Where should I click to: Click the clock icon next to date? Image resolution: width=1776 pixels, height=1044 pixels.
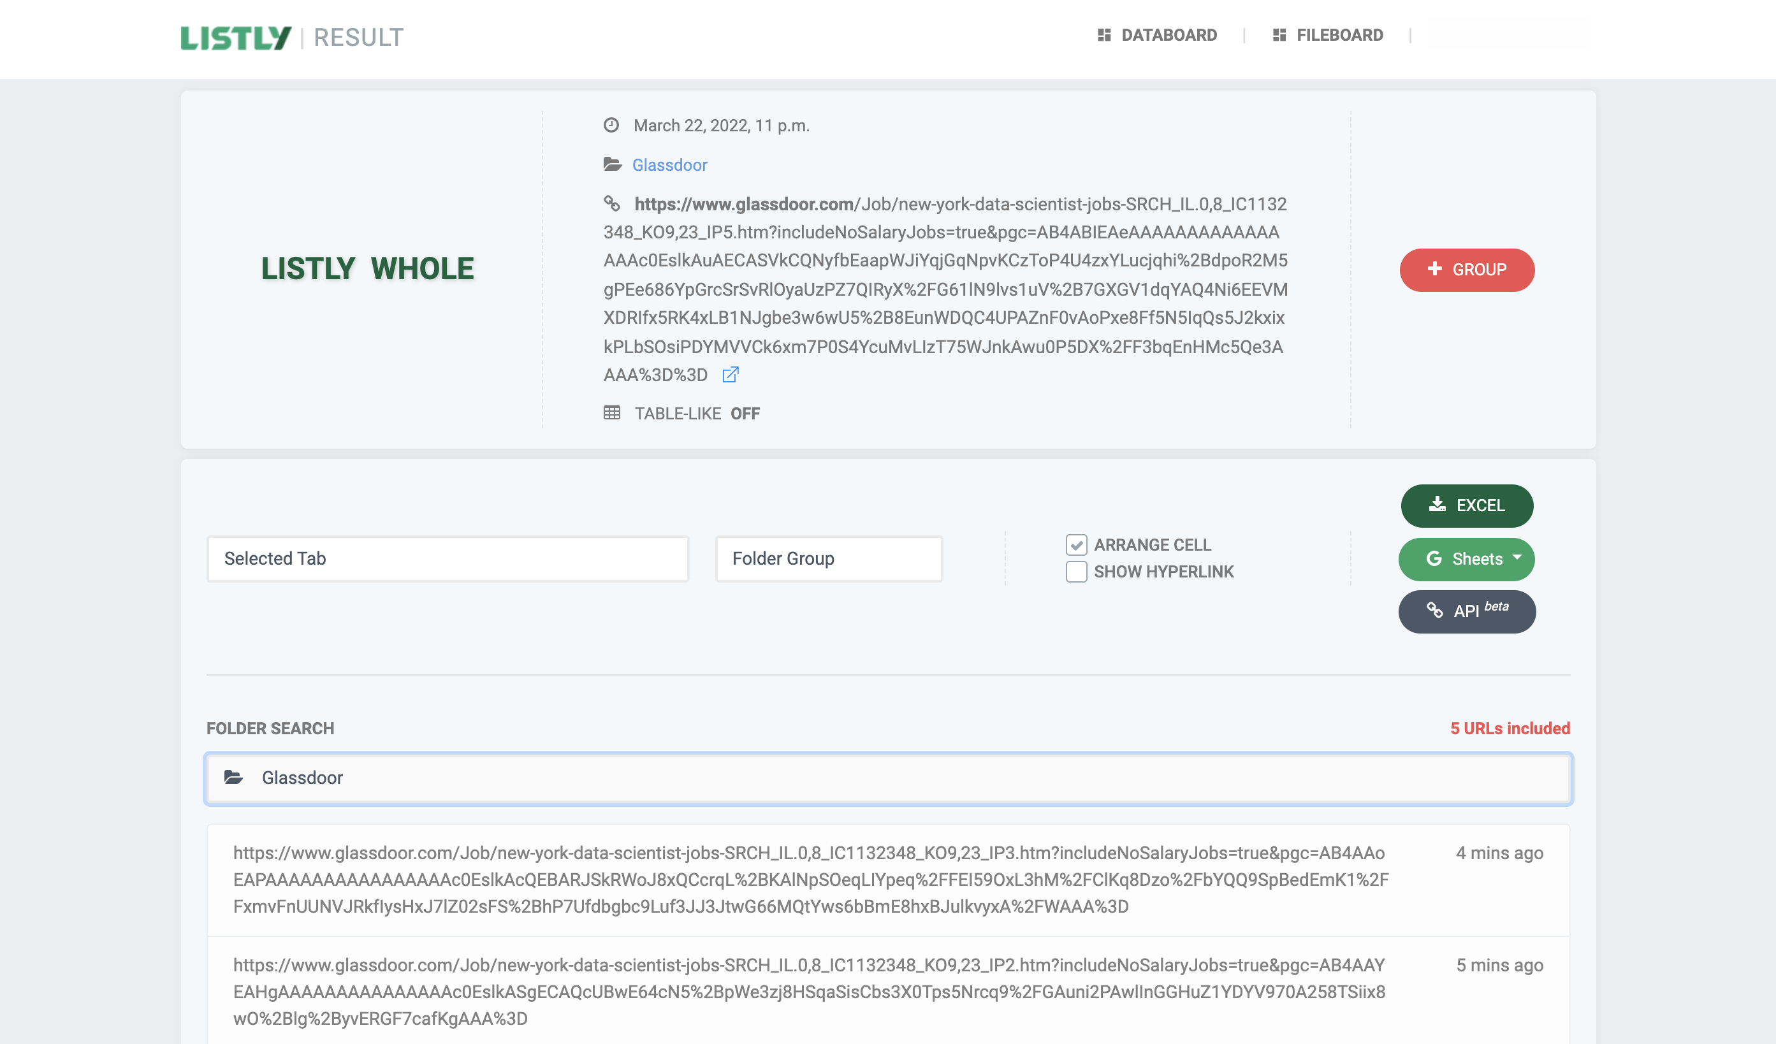(x=611, y=126)
